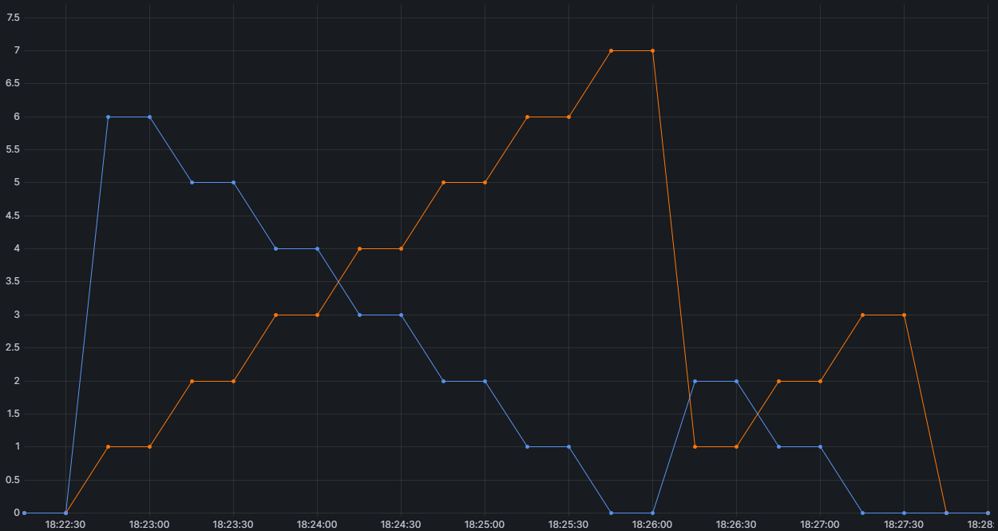Click the blue point at 18:24:00, value 4

click(x=318, y=248)
